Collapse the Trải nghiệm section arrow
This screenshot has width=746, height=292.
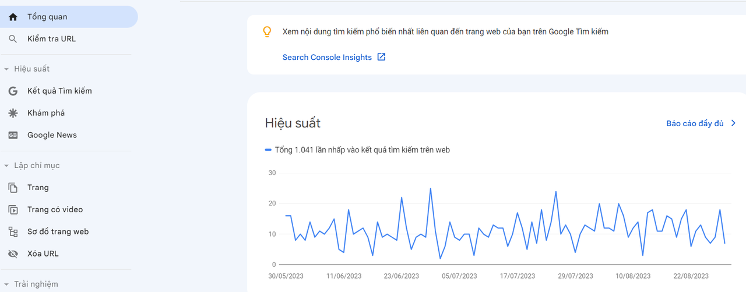point(6,284)
